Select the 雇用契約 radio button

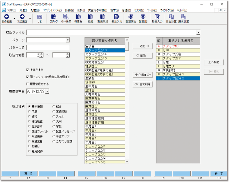coord(29,151)
